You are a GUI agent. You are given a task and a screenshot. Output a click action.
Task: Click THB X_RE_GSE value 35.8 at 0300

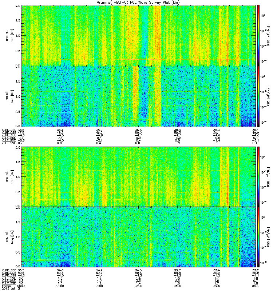138,130
